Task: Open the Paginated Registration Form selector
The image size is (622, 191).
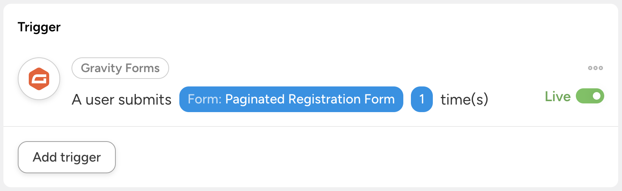Action: click(291, 99)
